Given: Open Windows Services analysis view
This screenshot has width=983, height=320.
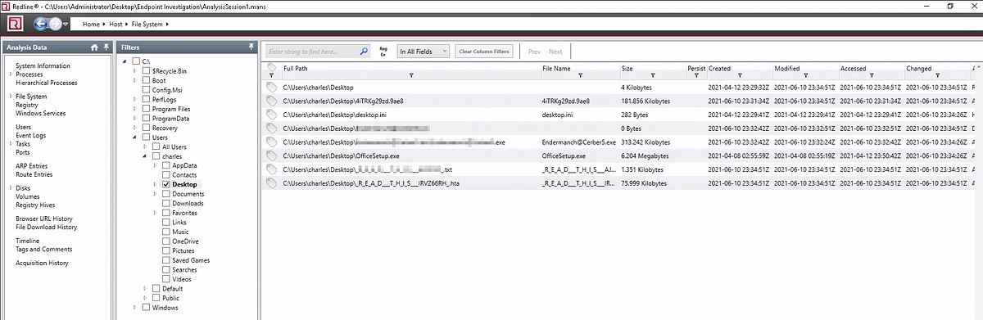Looking at the screenshot, I should click(40, 114).
